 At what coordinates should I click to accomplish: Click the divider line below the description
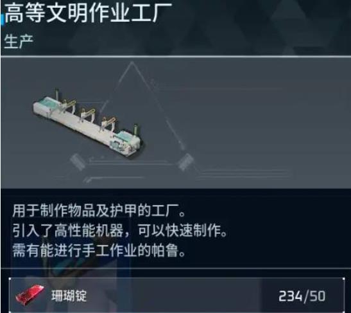pyautogui.click(x=176, y=268)
